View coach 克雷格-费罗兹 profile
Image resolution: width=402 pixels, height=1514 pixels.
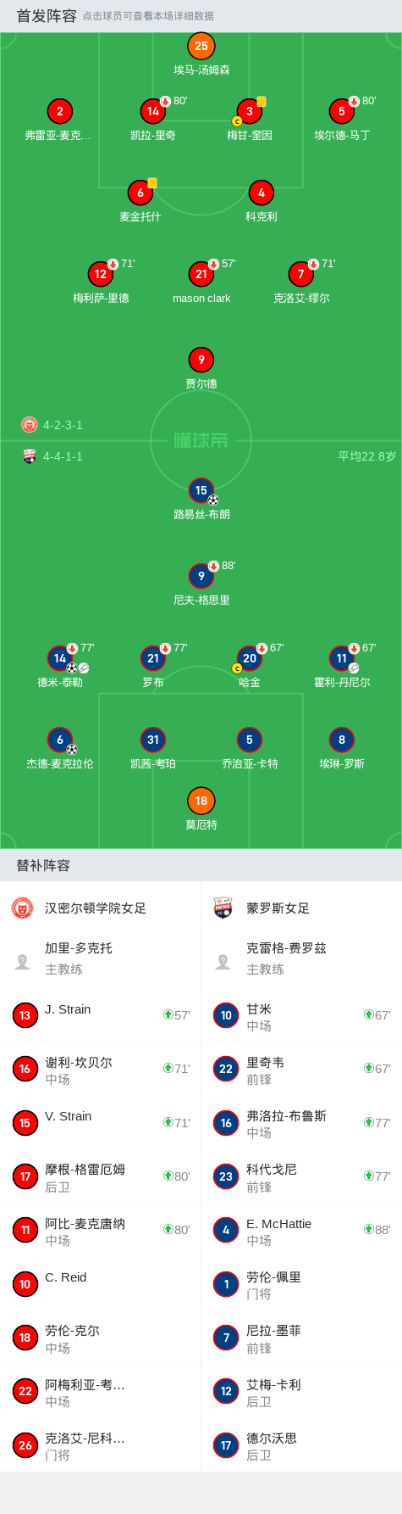pos(301,958)
